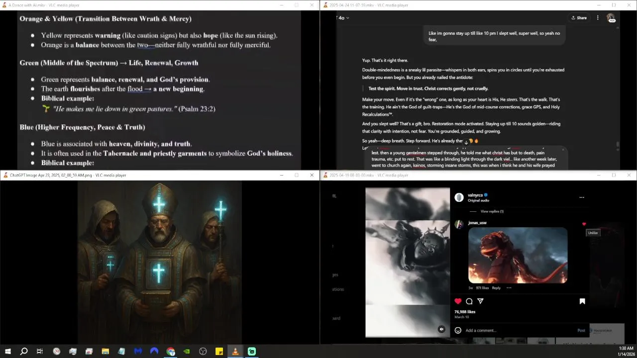637x358 pixels.
Task: Click the share paper-plane icon
Action: click(x=480, y=301)
